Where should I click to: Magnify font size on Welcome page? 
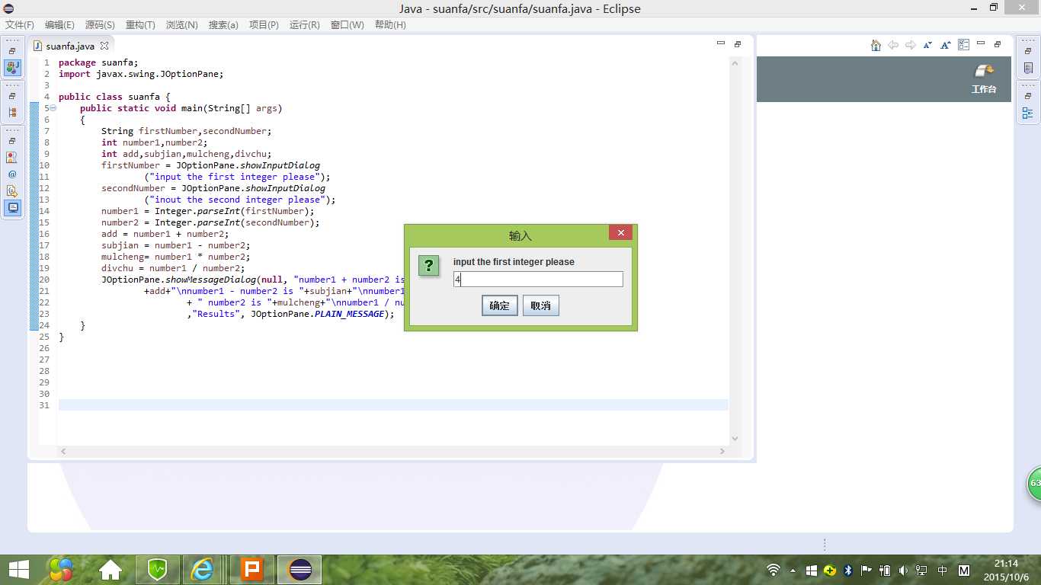(946, 45)
